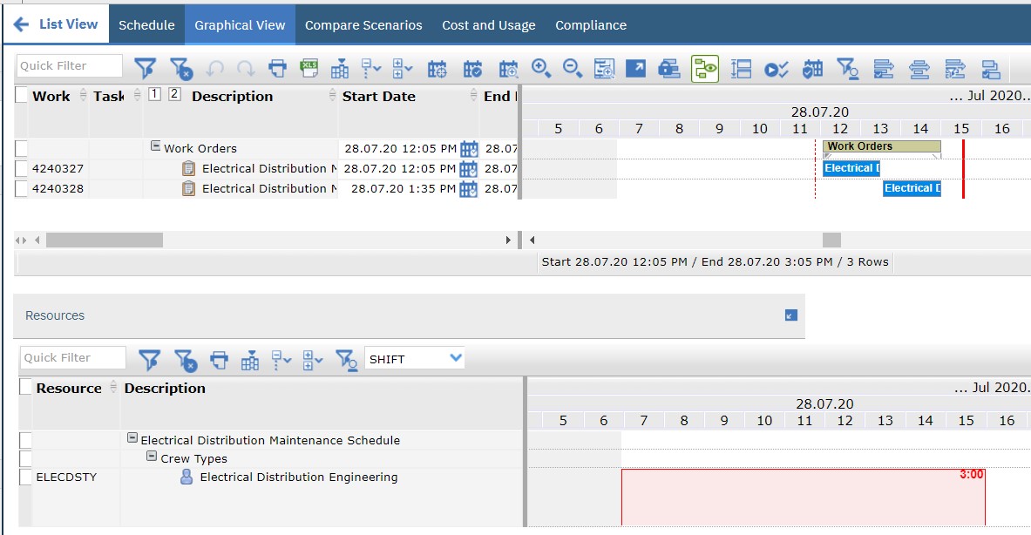Click the filter icon in the Resources toolbar

pos(150,357)
